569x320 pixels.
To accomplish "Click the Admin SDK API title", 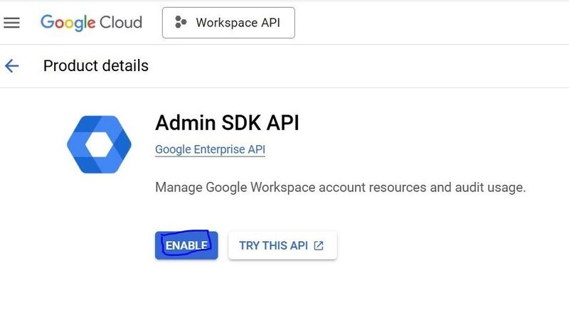I will pyautogui.click(x=227, y=122).
